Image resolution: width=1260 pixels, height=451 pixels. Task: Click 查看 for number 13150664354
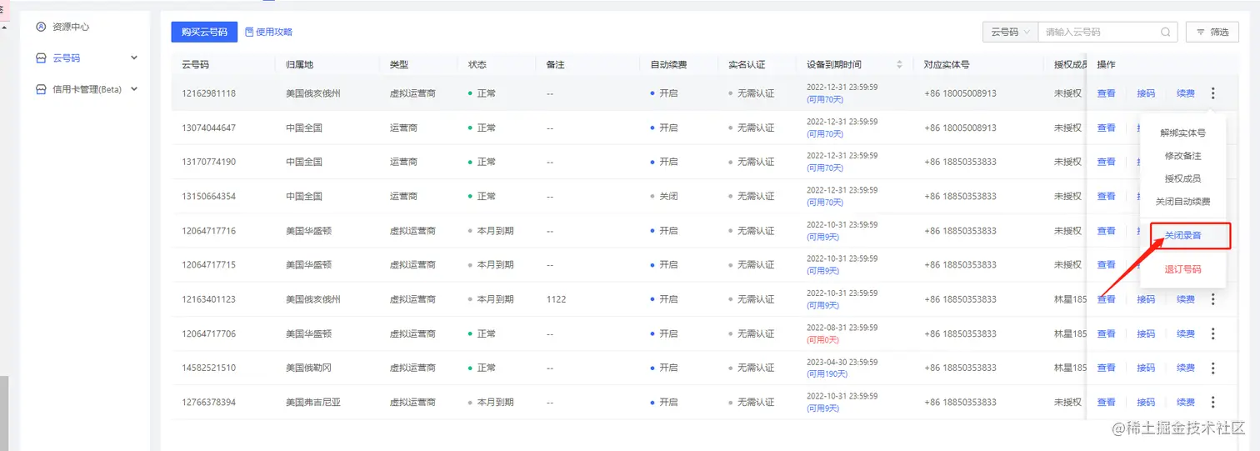(1106, 196)
